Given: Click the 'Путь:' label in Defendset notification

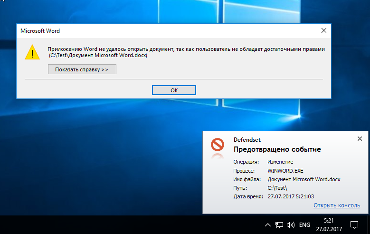Looking at the screenshot, I should [x=240, y=188].
